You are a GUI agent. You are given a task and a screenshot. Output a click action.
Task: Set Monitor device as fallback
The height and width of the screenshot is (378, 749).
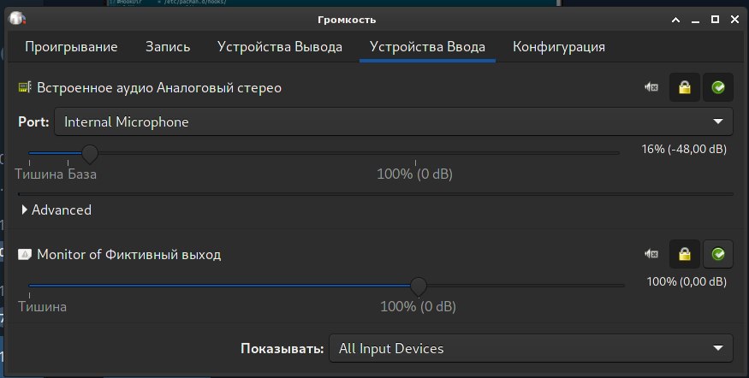718,254
